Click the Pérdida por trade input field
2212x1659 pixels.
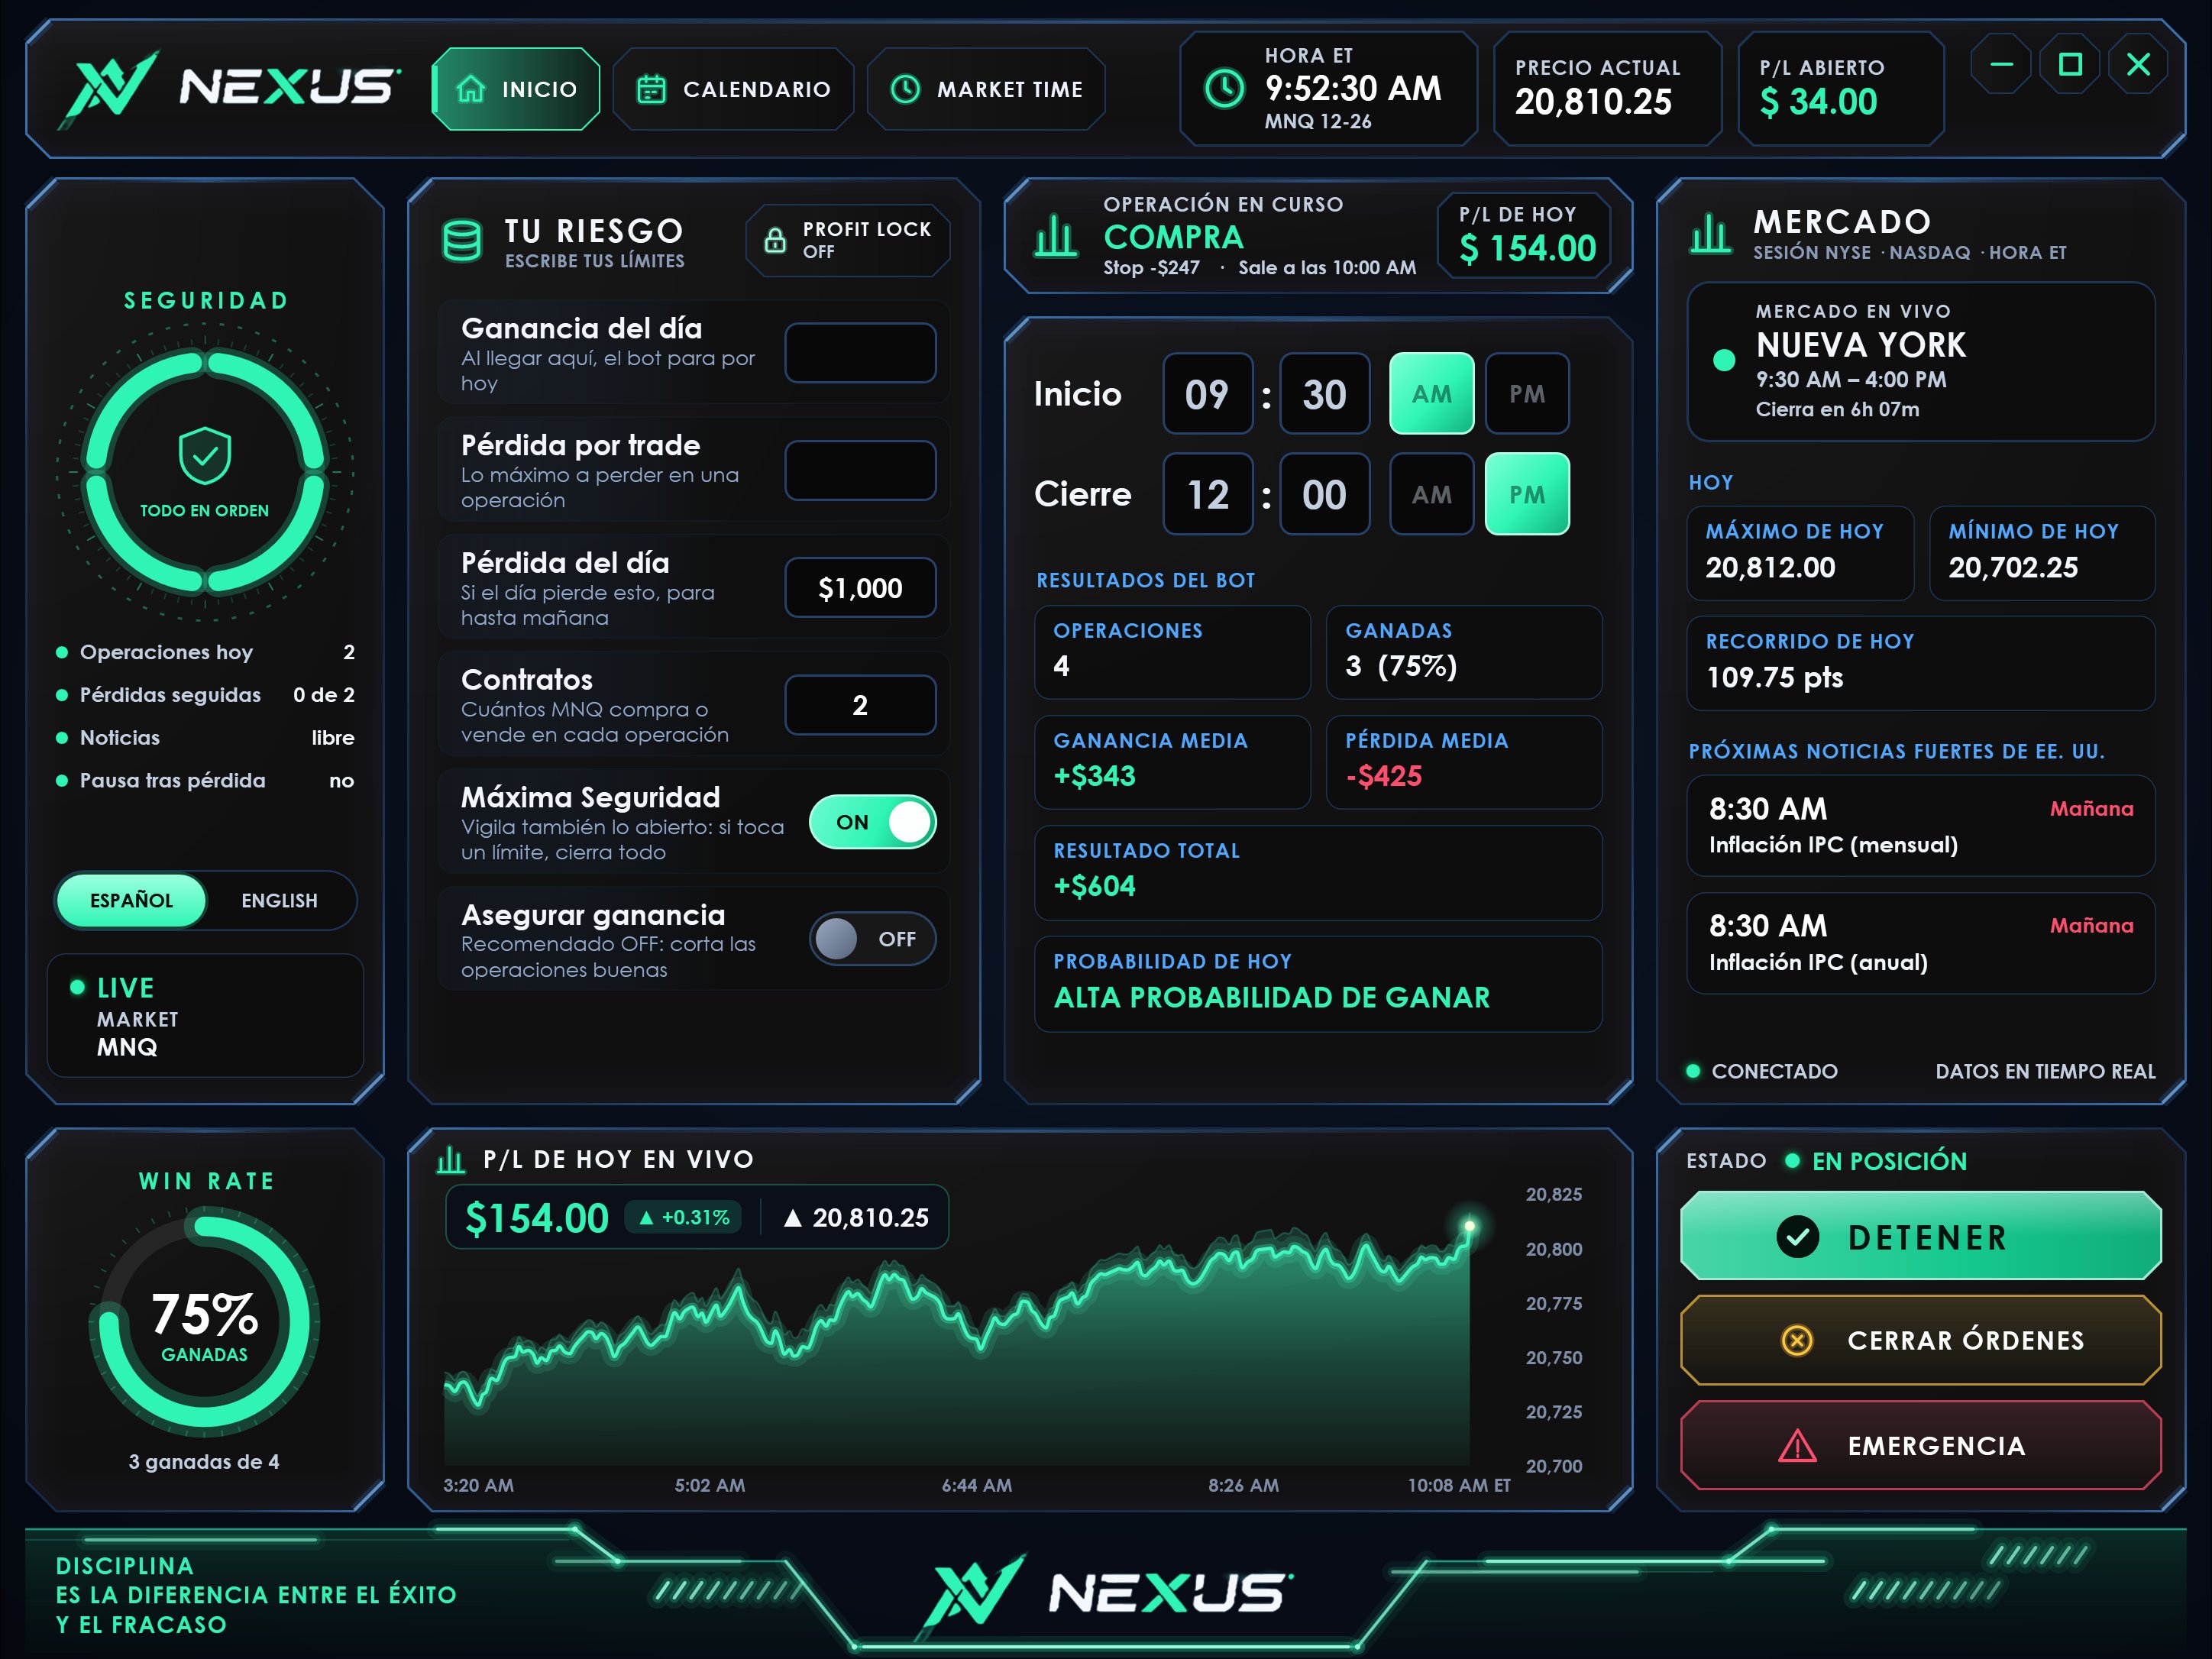click(x=860, y=470)
